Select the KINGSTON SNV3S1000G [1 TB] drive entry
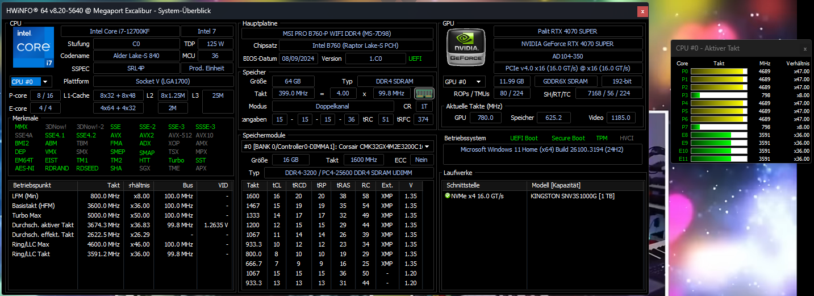This screenshot has width=814, height=296. point(572,196)
